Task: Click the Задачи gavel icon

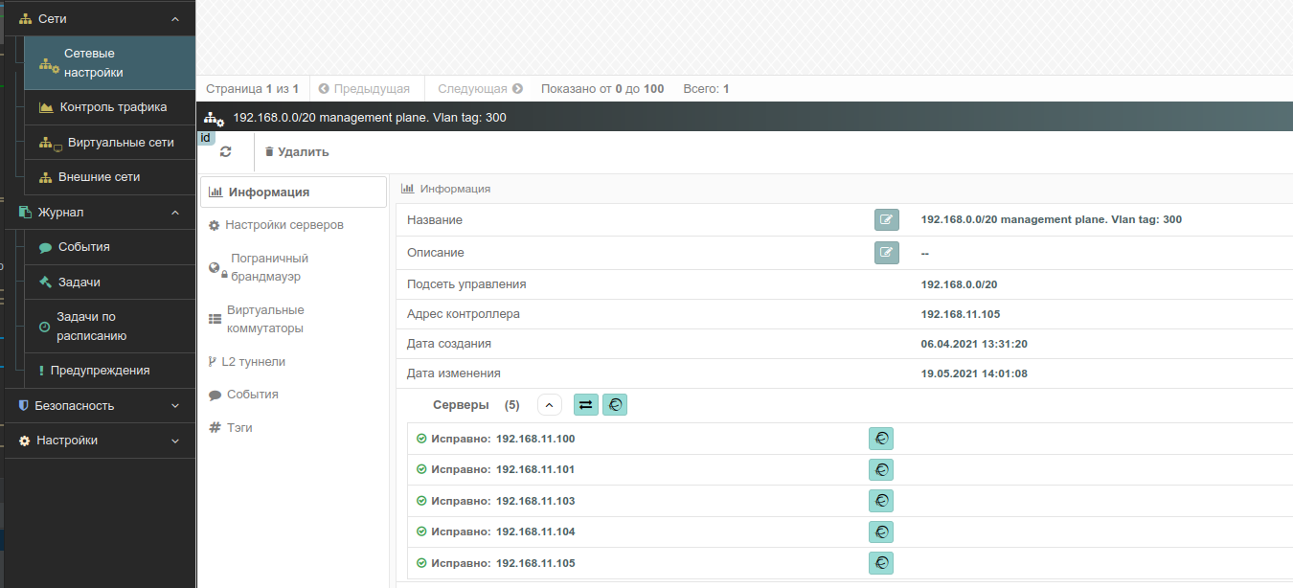Action: (x=45, y=283)
